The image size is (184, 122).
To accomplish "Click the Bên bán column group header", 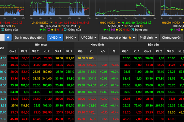I will click(153, 45).
